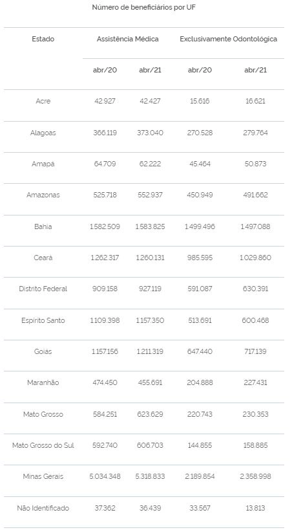This screenshot has width=292, height=530.
Task: Click the table title Número de beneficiários por UF
Action: coord(144,7)
